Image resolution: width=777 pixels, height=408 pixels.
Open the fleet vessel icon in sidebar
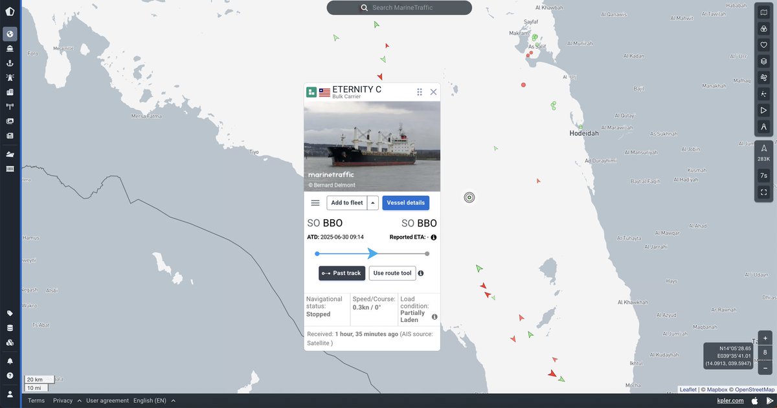click(10, 155)
